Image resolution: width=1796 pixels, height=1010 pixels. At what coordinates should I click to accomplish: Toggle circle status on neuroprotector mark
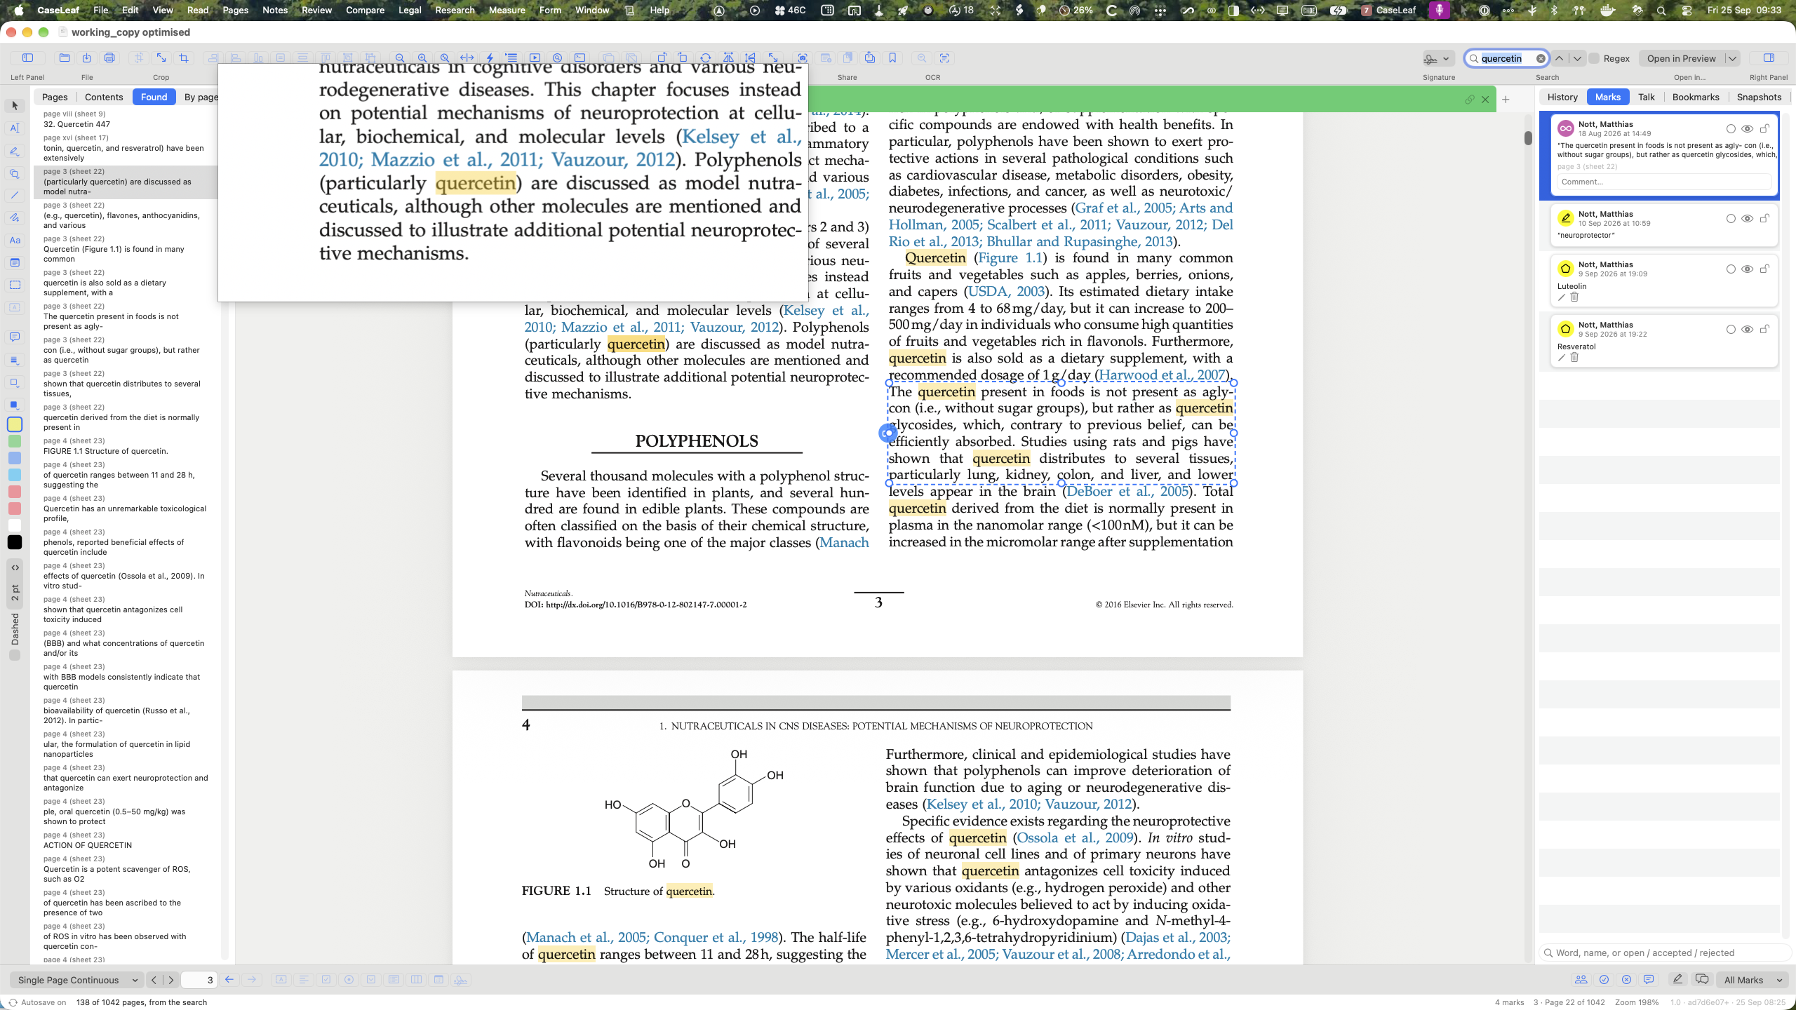pyautogui.click(x=1731, y=219)
